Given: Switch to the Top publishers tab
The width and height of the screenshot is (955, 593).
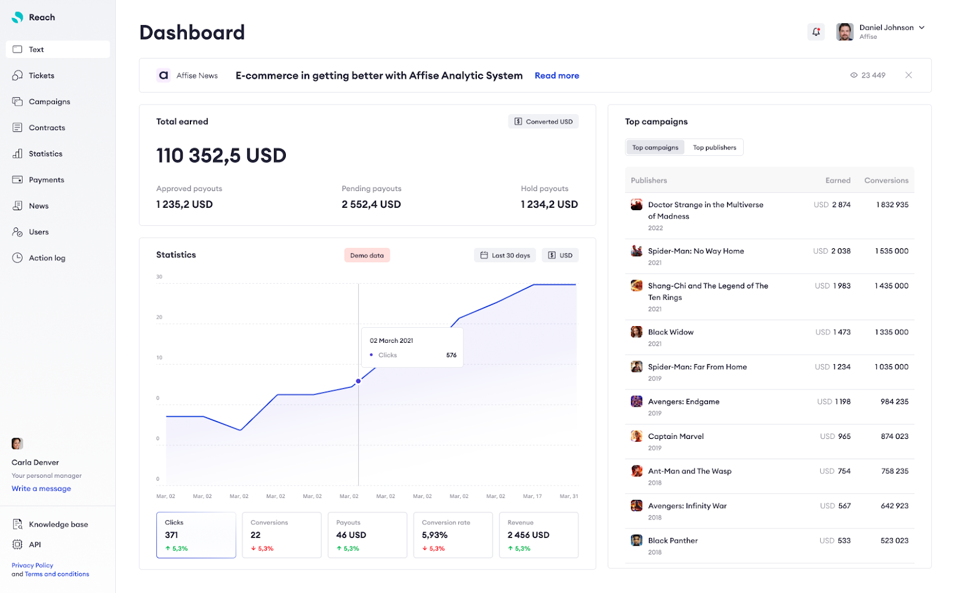Looking at the screenshot, I should [714, 147].
